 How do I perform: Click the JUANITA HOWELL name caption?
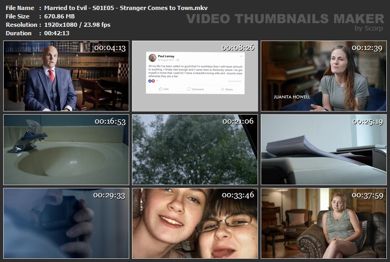(292, 97)
